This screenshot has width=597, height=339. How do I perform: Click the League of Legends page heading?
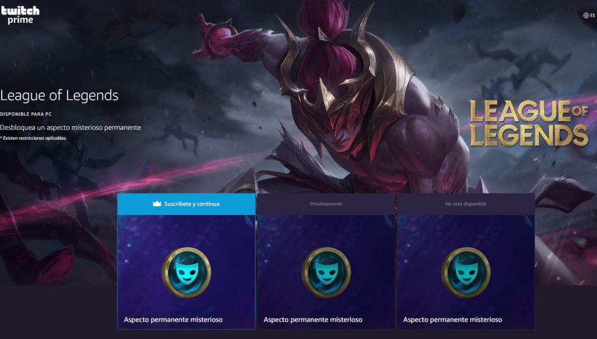59,95
